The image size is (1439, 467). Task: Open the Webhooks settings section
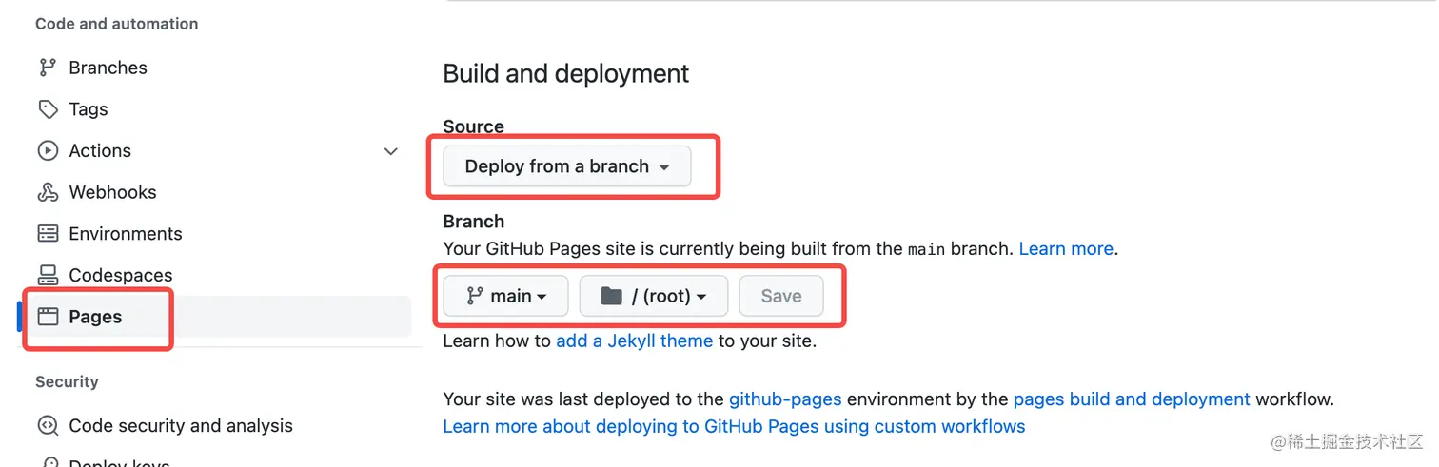click(112, 192)
